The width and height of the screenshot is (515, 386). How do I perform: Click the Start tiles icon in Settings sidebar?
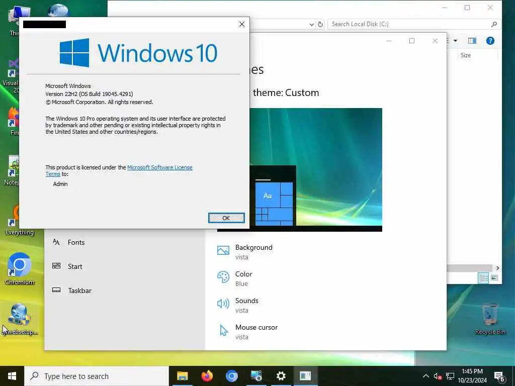click(56, 266)
